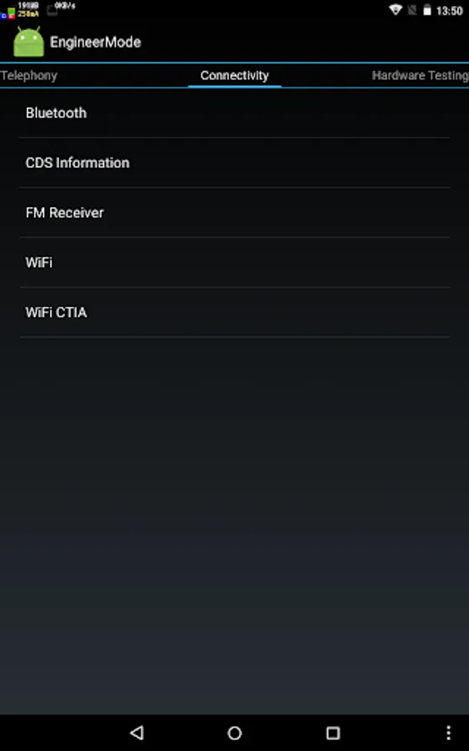Tap the EngineerMode title text
Viewport: 469px width, 751px height.
point(95,43)
